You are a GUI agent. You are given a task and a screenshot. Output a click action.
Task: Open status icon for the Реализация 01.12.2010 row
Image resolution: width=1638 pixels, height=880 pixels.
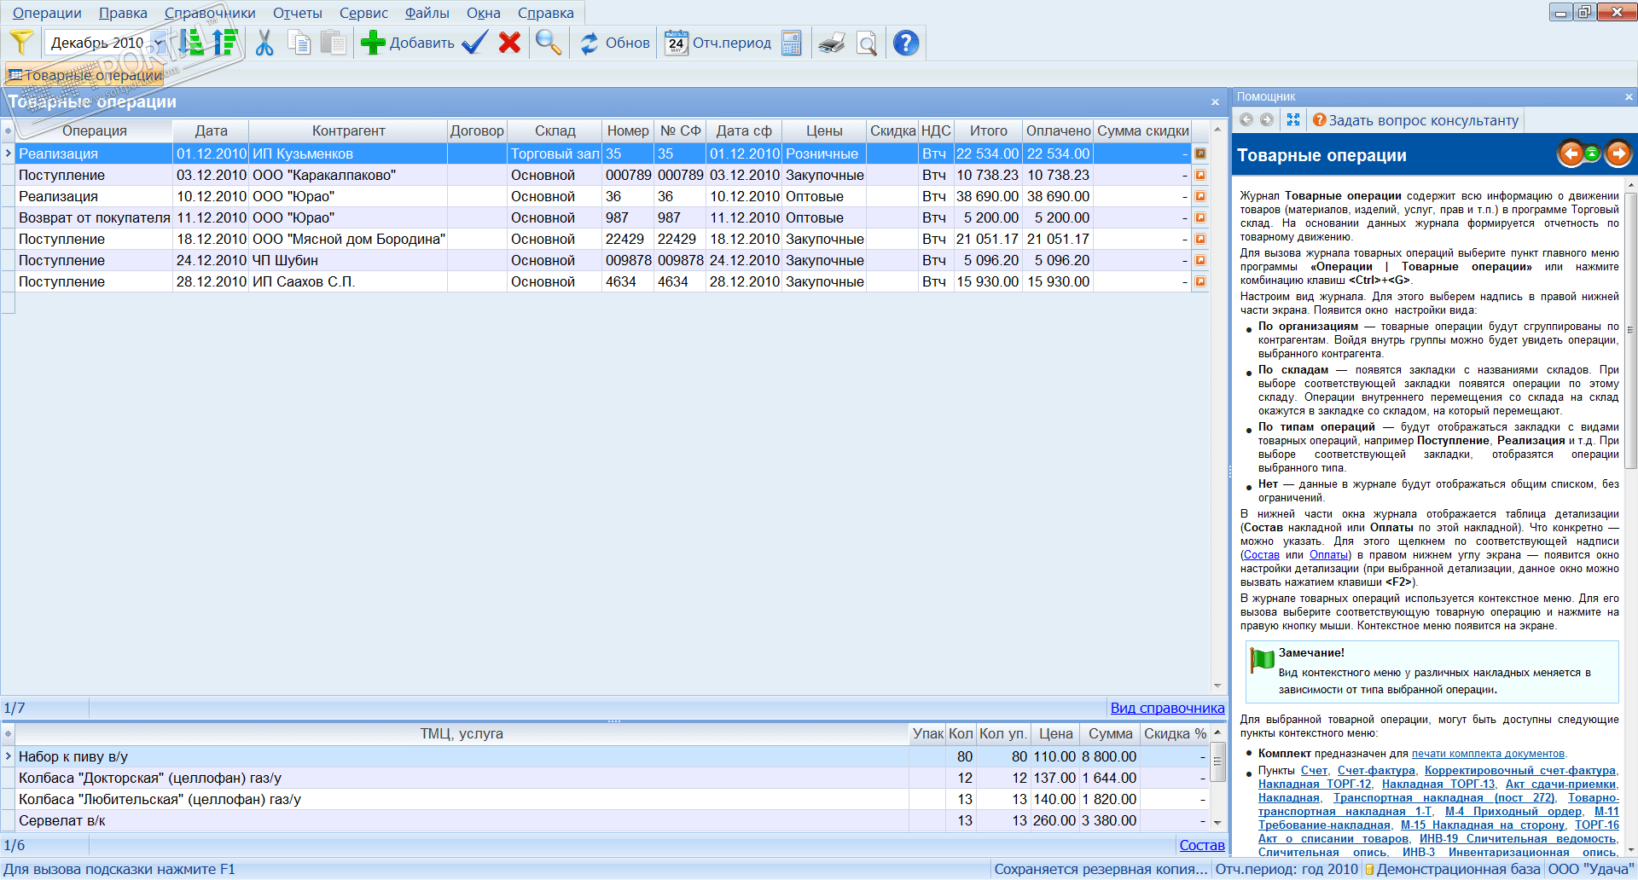(1200, 153)
